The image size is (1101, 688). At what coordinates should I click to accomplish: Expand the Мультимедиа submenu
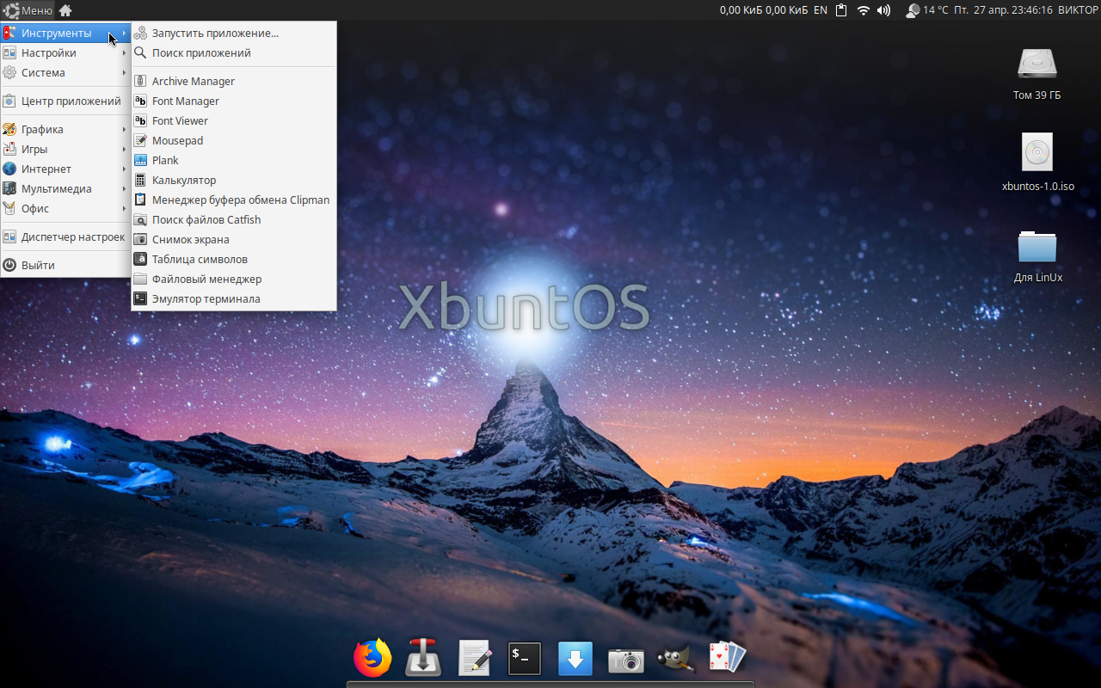[65, 188]
